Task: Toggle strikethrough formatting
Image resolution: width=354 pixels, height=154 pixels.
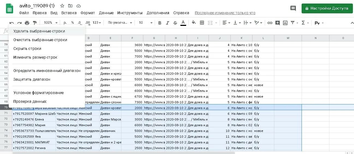Action: tap(175, 23)
